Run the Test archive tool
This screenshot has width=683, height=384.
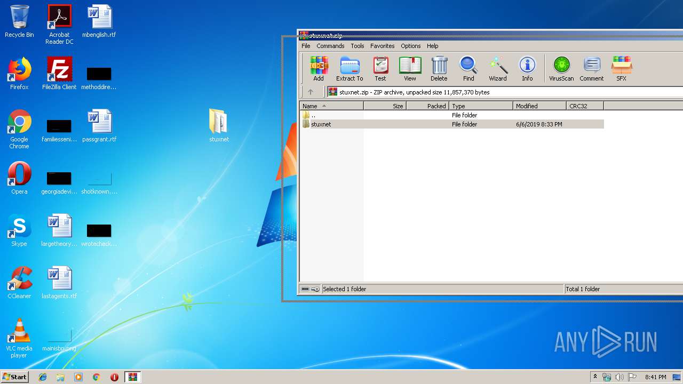tap(380, 69)
